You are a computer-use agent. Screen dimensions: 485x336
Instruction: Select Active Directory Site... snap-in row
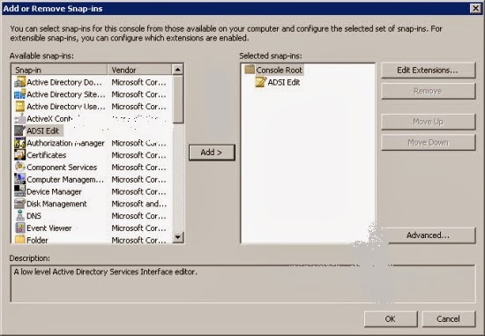point(92,94)
